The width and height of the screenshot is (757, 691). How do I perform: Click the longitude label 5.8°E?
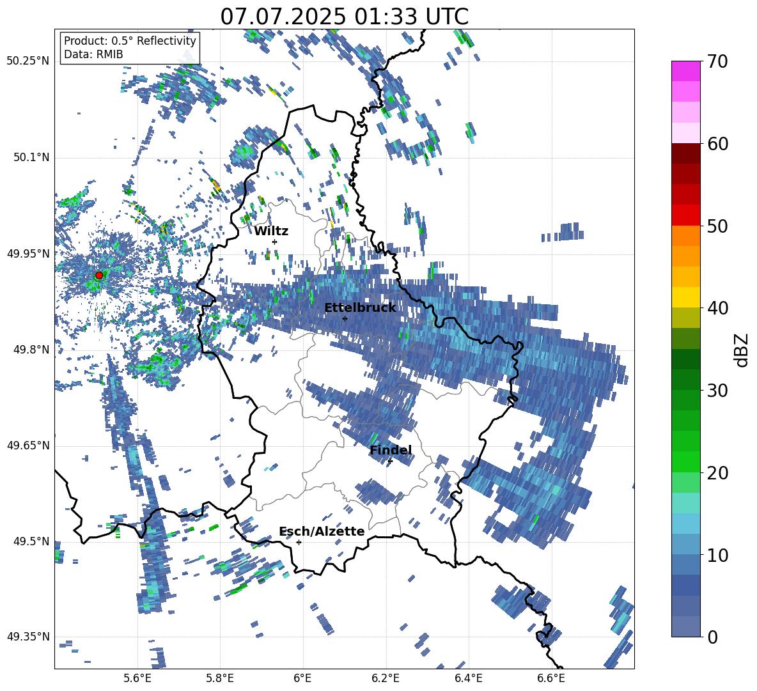click(x=220, y=678)
